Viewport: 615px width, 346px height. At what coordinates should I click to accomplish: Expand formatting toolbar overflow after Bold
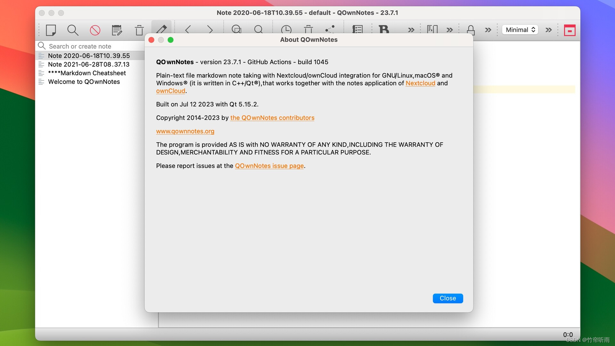click(x=411, y=30)
